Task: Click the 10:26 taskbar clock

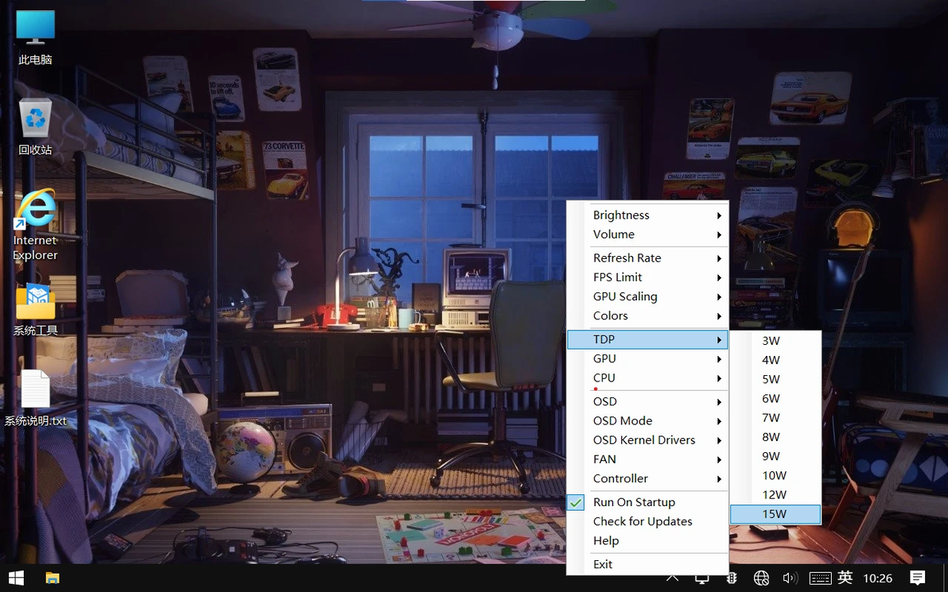Action: tap(877, 578)
